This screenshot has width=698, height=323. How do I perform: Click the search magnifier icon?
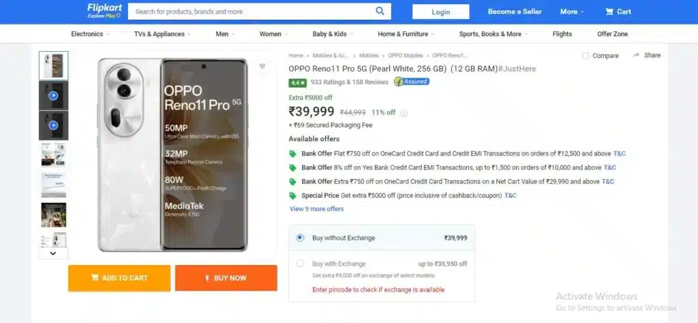[x=380, y=11]
